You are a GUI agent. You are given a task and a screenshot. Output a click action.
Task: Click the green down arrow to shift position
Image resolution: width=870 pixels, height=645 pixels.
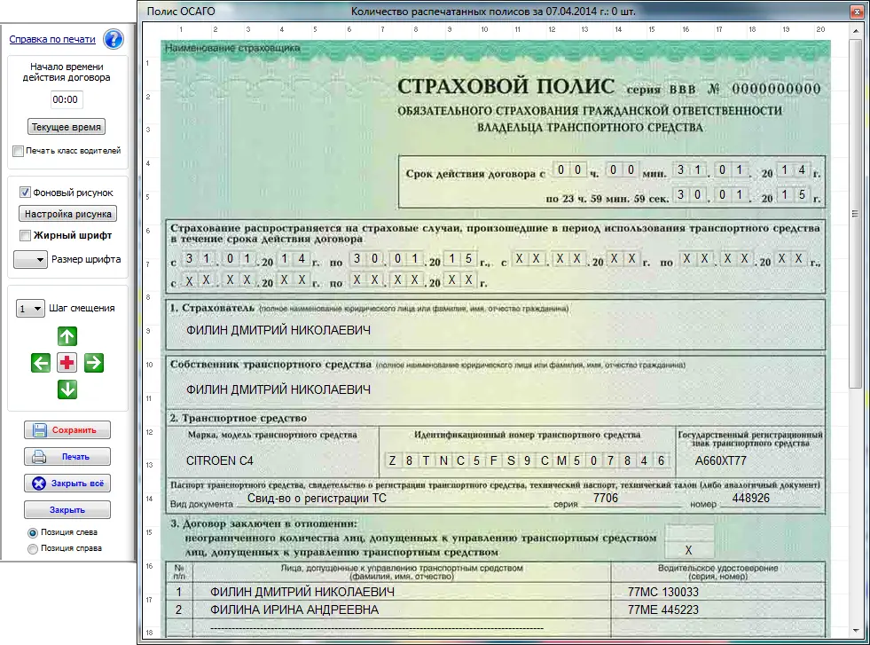67,389
